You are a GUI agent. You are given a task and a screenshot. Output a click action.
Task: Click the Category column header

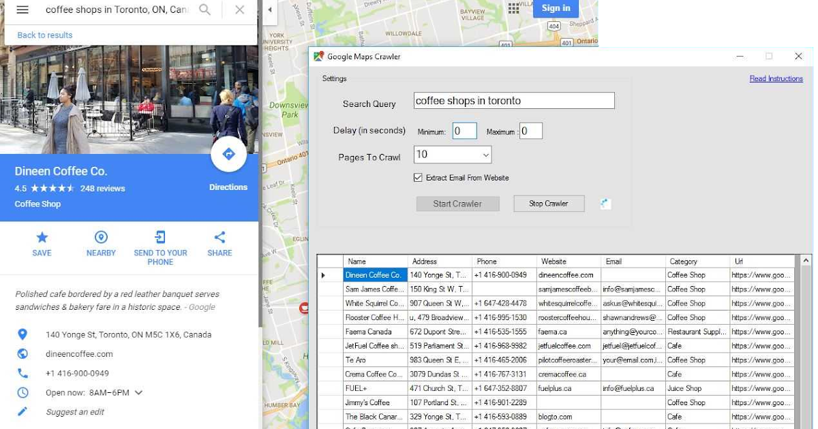point(697,261)
